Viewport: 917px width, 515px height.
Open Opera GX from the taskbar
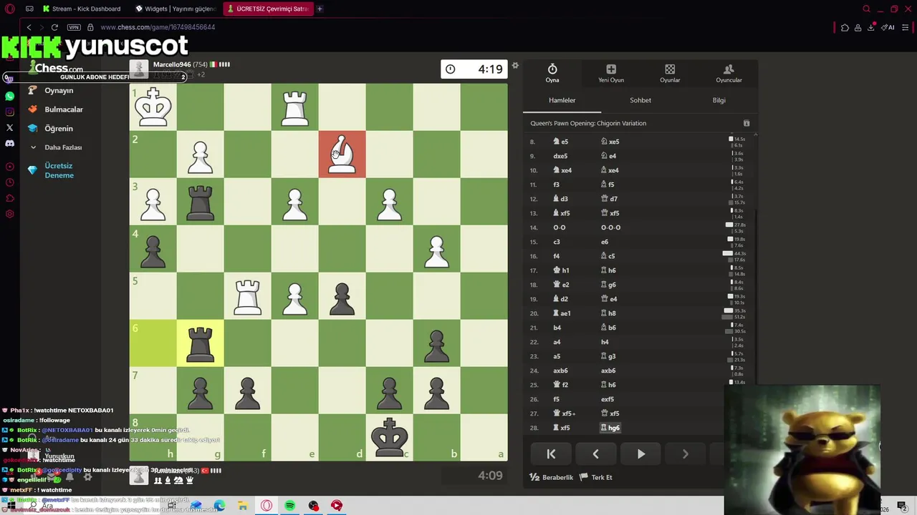coord(267,506)
